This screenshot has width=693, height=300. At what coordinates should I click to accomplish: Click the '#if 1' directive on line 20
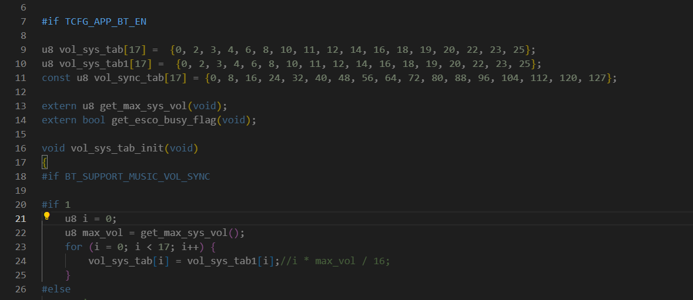coord(56,205)
